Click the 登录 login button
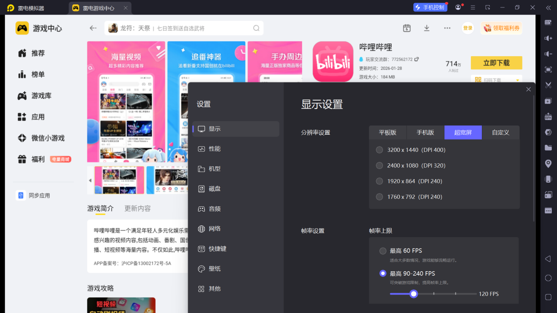The height and width of the screenshot is (313, 557). pyautogui.click(x=468, y=28)
